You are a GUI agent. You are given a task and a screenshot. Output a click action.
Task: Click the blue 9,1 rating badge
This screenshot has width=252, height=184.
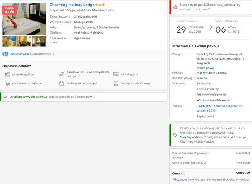(x=5, y=54)
